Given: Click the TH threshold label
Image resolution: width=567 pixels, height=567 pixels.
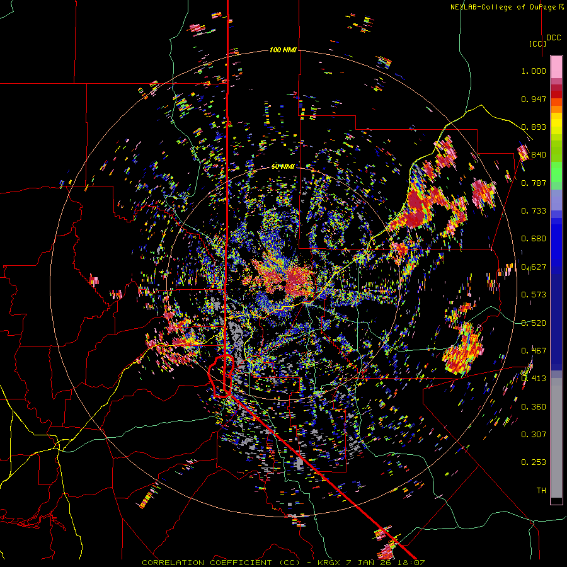Looking at the screenshot, I should (x=541, y=491).
